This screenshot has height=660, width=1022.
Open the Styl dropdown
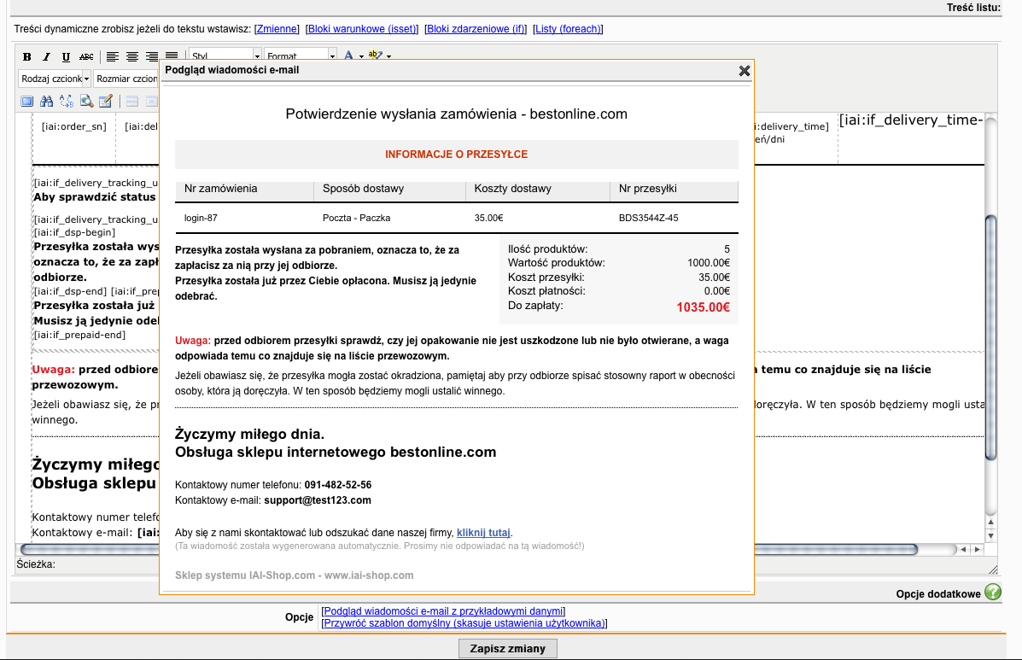coord(226,56)
